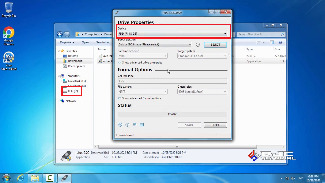Click the IND language indicator
The height and width of the screenshot is (183, 325).
(x=301, y=178)
